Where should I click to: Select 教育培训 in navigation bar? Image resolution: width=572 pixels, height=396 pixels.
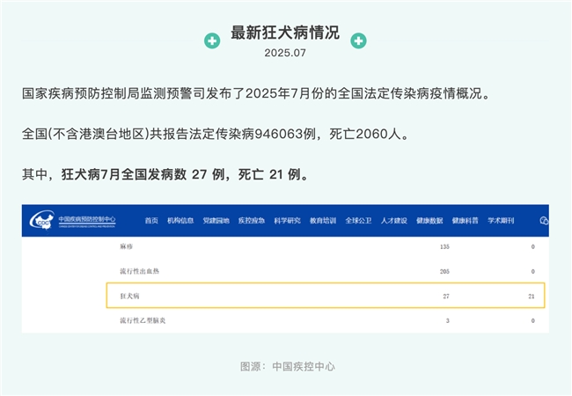click(x=323, y=221)
